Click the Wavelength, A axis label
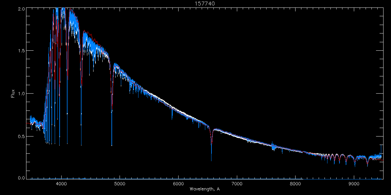Image resolution: width=391 pixels, height=195 pixels. coord(204,189)
